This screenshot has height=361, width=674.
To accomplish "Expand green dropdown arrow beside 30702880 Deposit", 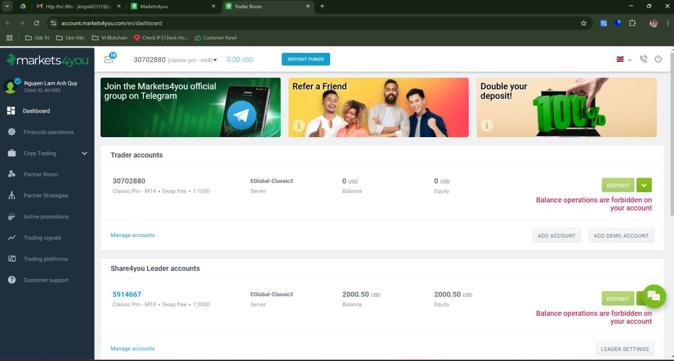I will [x=644, y=185].
